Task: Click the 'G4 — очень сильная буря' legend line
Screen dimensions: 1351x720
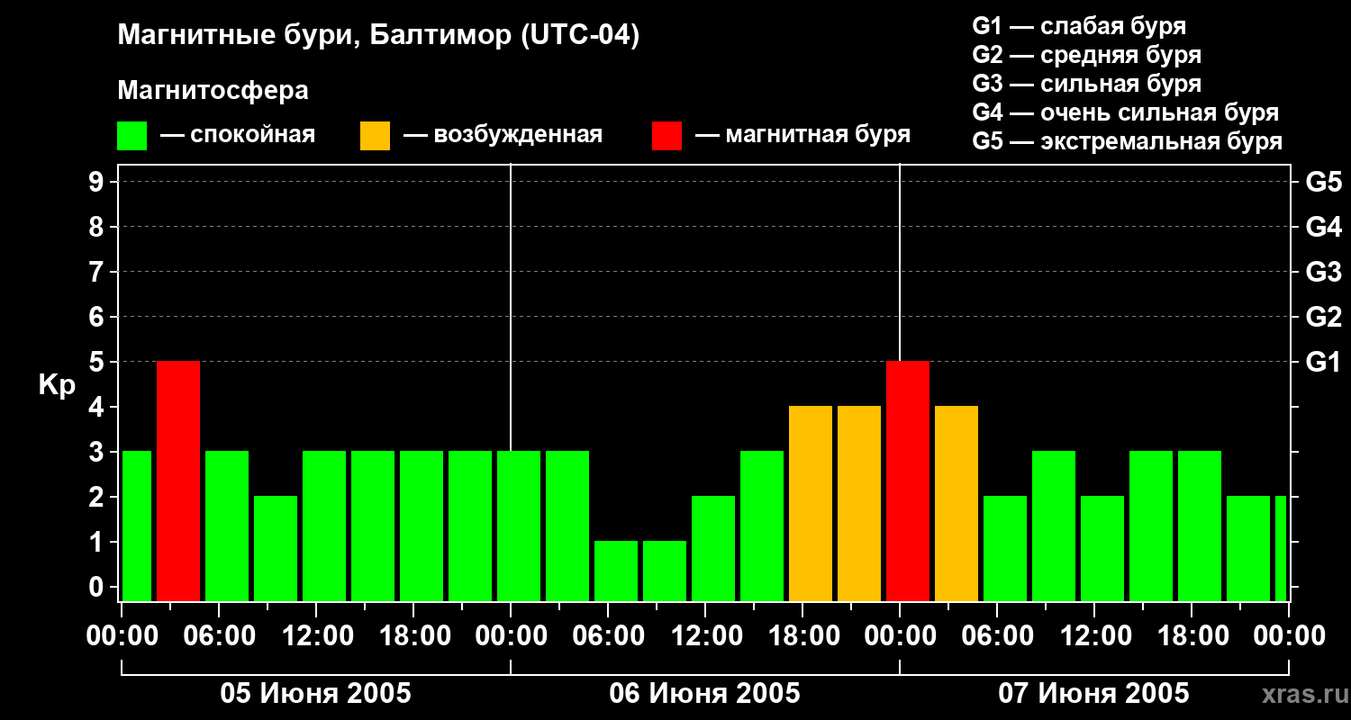Action: [1126, 112]
